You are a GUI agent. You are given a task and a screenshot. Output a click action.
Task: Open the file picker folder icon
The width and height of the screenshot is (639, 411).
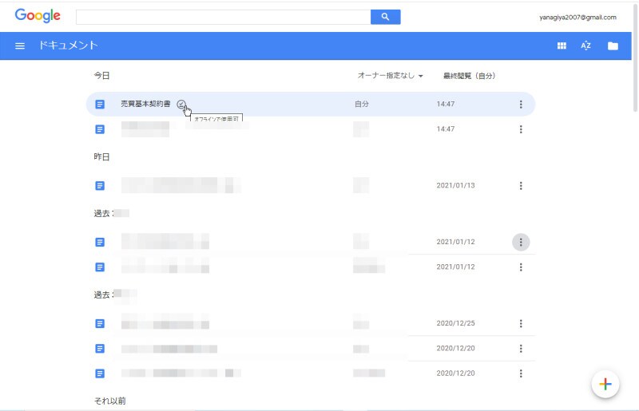(613, 45)
